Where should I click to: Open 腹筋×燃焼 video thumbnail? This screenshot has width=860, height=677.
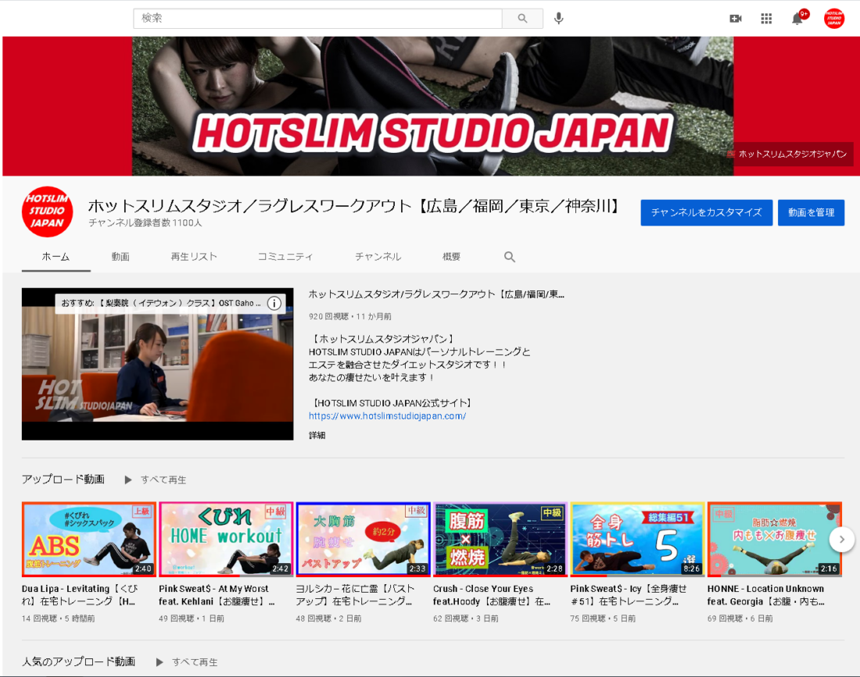[500, 539]
